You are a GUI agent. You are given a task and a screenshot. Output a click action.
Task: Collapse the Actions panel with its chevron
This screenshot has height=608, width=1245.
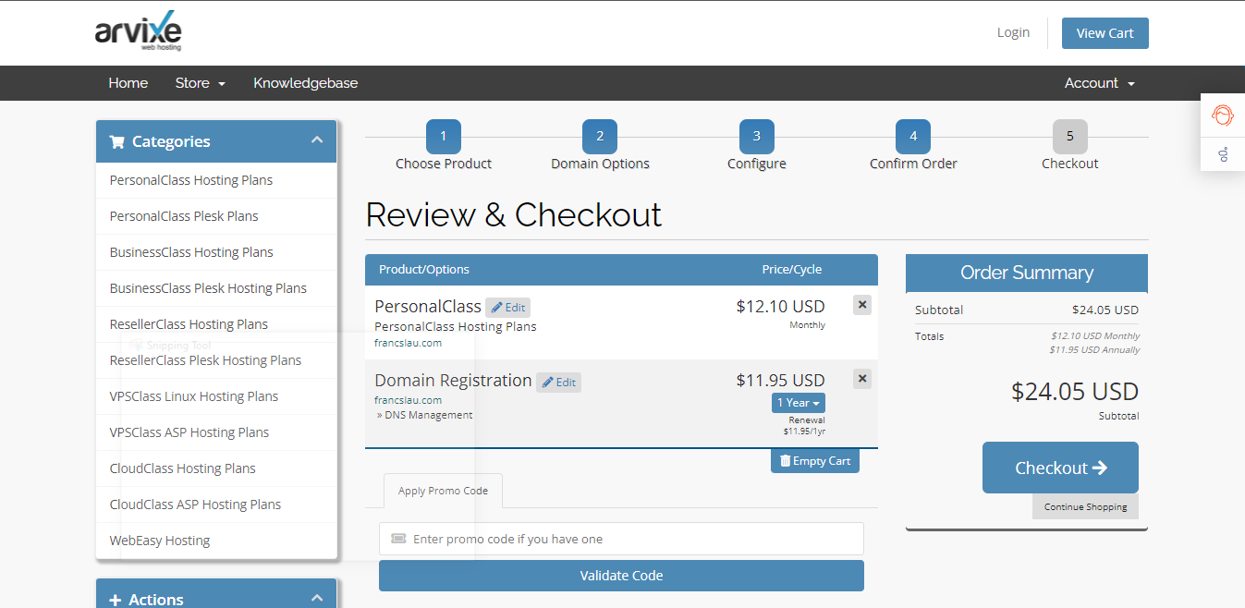point(317,597)
